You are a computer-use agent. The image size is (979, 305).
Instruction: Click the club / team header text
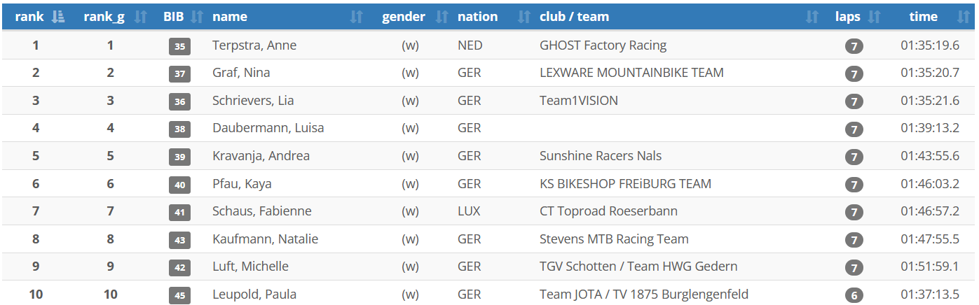(x=574, y=17)
